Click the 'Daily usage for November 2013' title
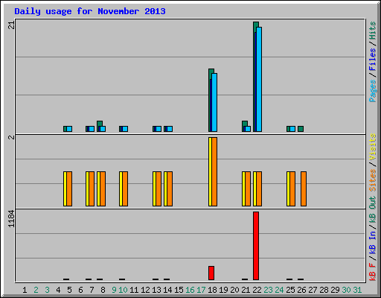This screenshot has width=381, height=298. (x=90, y=11)
